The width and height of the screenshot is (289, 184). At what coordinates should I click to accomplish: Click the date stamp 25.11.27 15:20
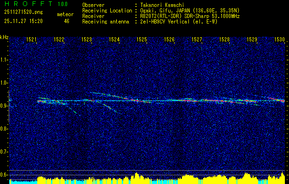[23, 21]
